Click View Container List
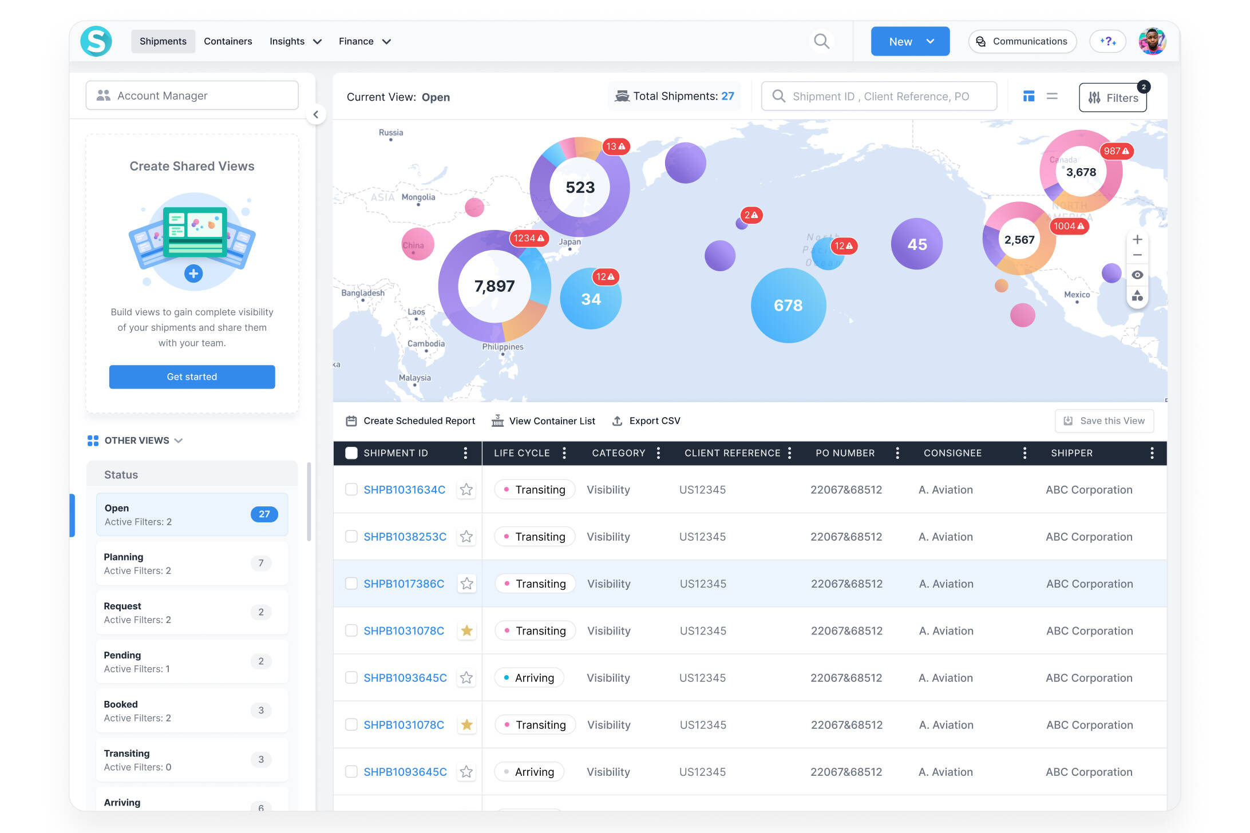1250x833 pixels. pyautogui.click(x=543, y=421)
